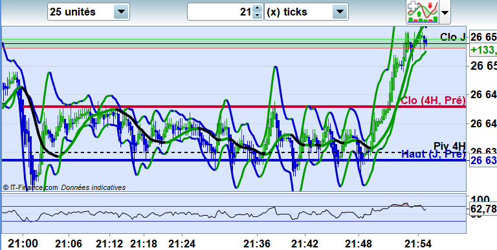The width and height of the screenshot is (497, 250).
Task: Open the 25 unités dropdown
Action: [89, 12]
